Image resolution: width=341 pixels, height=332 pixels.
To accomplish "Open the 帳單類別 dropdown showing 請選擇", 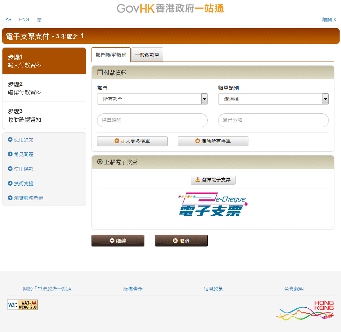I will 273,99.
